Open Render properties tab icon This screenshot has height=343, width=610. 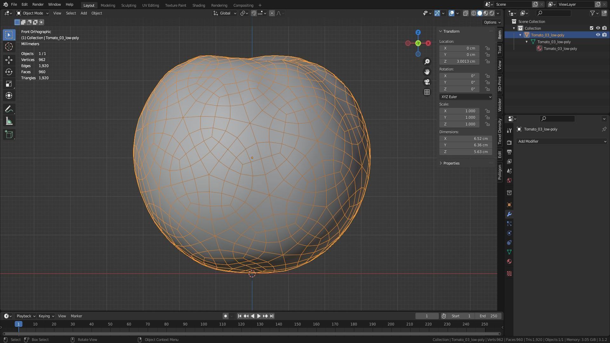509,142
